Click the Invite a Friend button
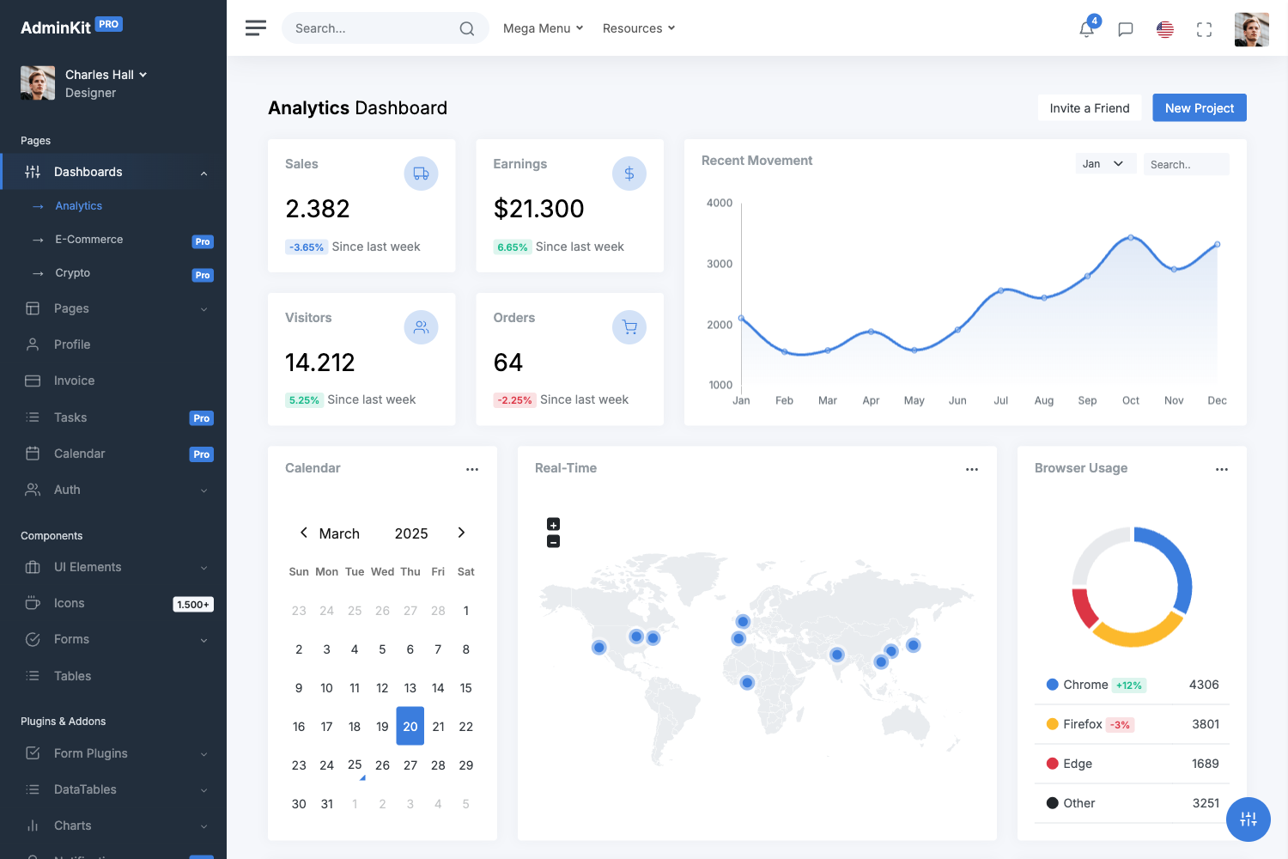Viewport: 1288px width, 859px height. (1089, 107)
